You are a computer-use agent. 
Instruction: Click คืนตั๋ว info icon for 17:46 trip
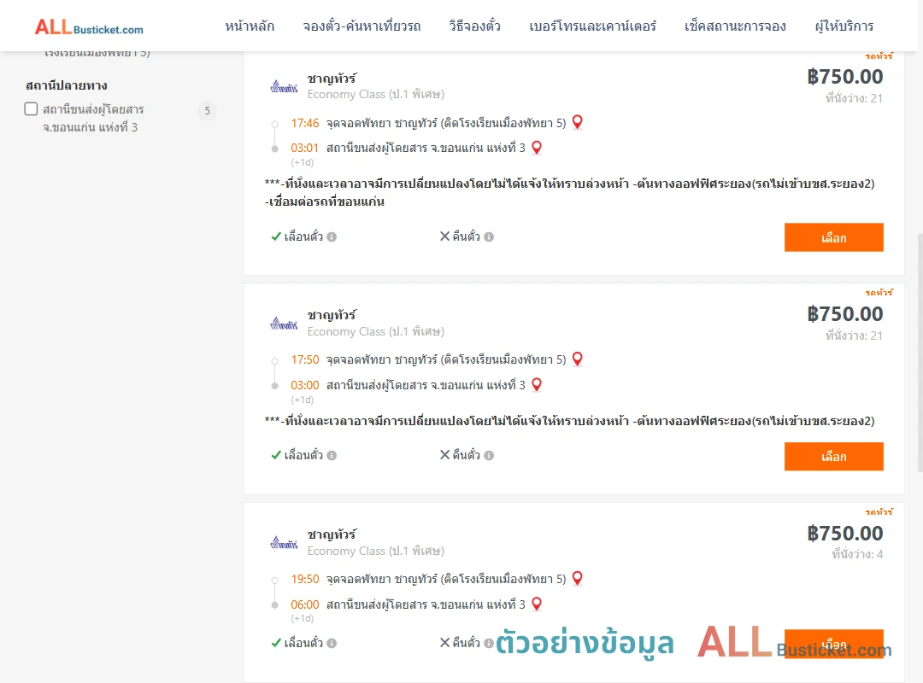click(489, 237)
